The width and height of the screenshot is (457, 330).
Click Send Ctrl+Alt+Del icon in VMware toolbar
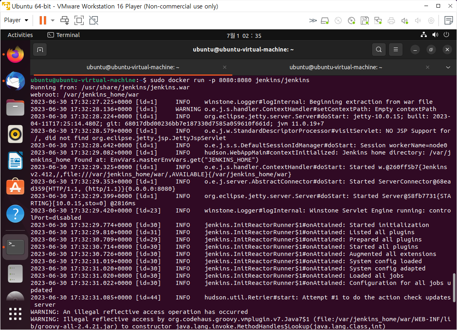65,20
